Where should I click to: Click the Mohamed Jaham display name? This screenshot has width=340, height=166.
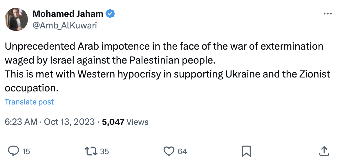pyautogui.click(x=68, y=13)
